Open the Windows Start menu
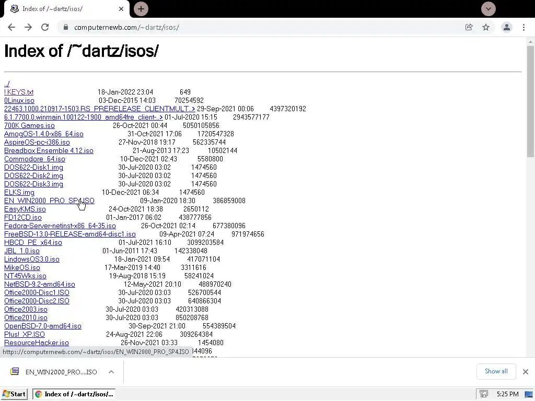 click(14, 394)
